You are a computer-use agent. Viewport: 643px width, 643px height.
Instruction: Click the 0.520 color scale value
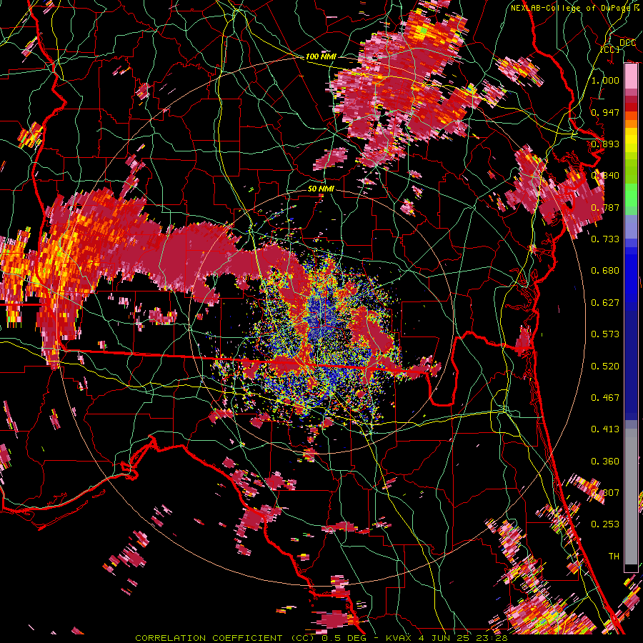[x=605, y=367]
